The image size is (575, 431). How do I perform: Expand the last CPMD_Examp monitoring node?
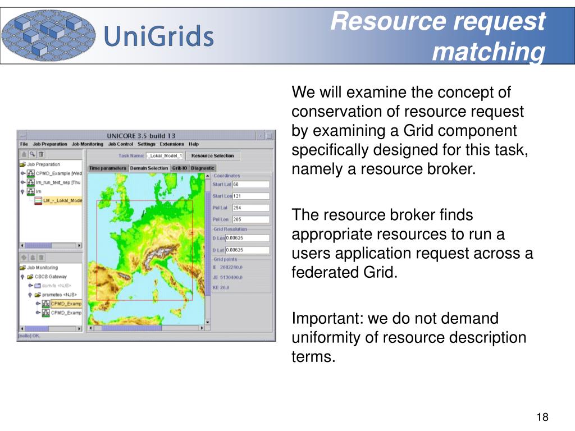(x=38, y=313)
